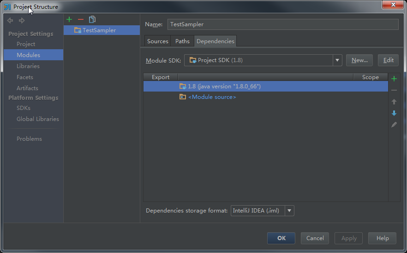Image resolution: width=407 pixels, height=253 pixels.
Task: Click the Apply button
Action: tap(348, 238)
